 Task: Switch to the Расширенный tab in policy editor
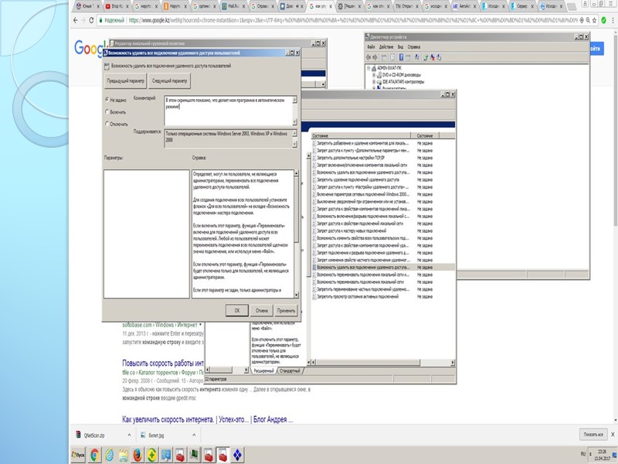click(x=263, y=371)
